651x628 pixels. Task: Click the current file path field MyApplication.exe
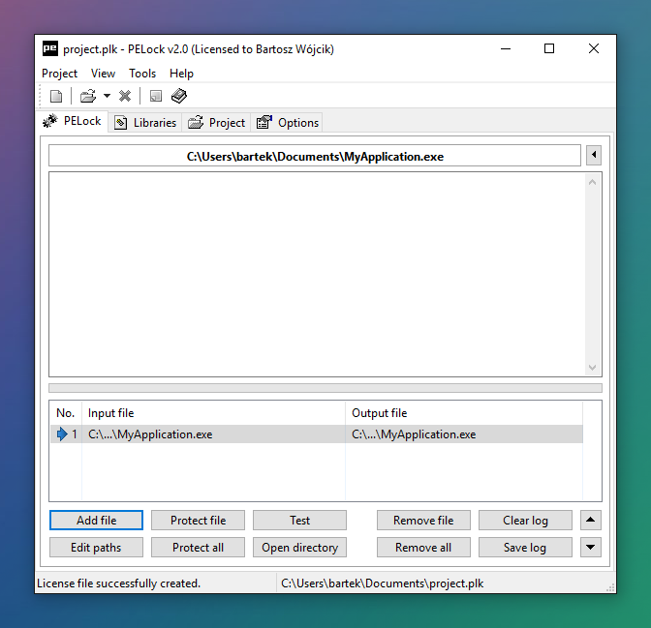click(x=315, y=156)
